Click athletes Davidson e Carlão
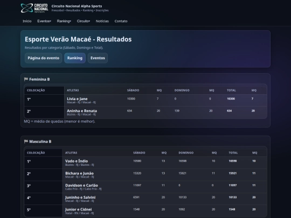The image size is (291, 218). 81,185
